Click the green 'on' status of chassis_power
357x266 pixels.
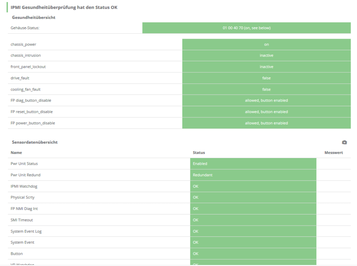pos(266,44)
